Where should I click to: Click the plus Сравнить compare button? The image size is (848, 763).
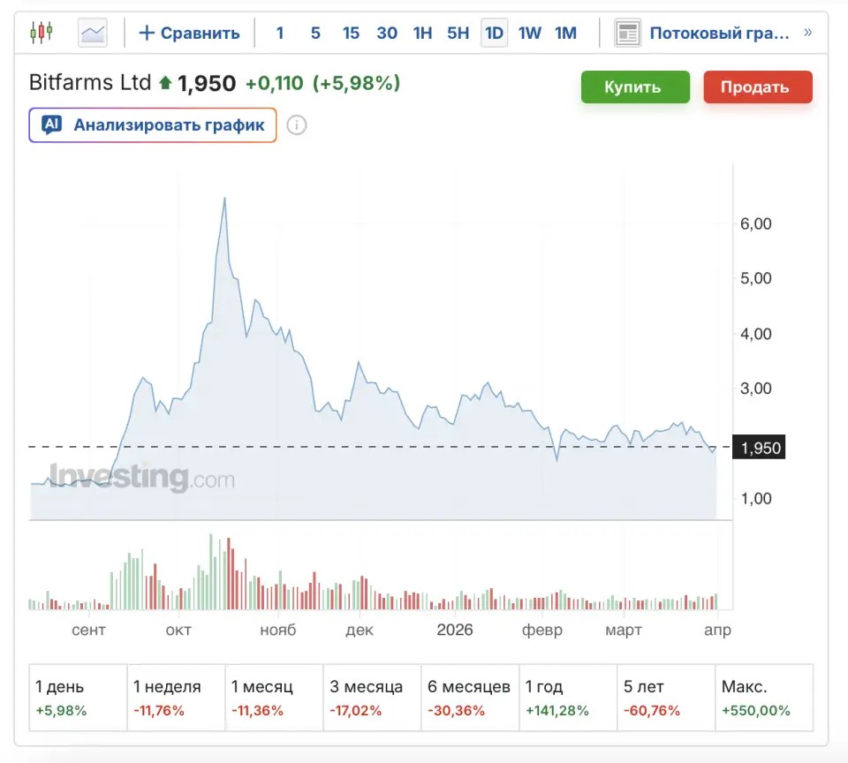[189, 33]
